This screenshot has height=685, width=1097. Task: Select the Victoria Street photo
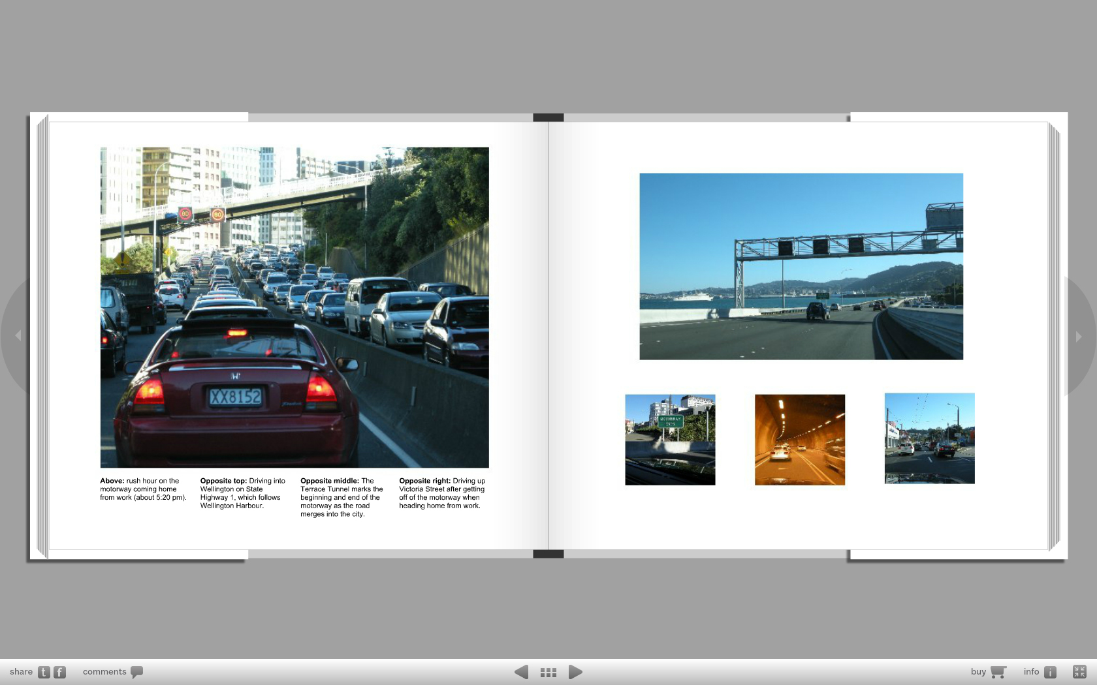coord(929,438)
